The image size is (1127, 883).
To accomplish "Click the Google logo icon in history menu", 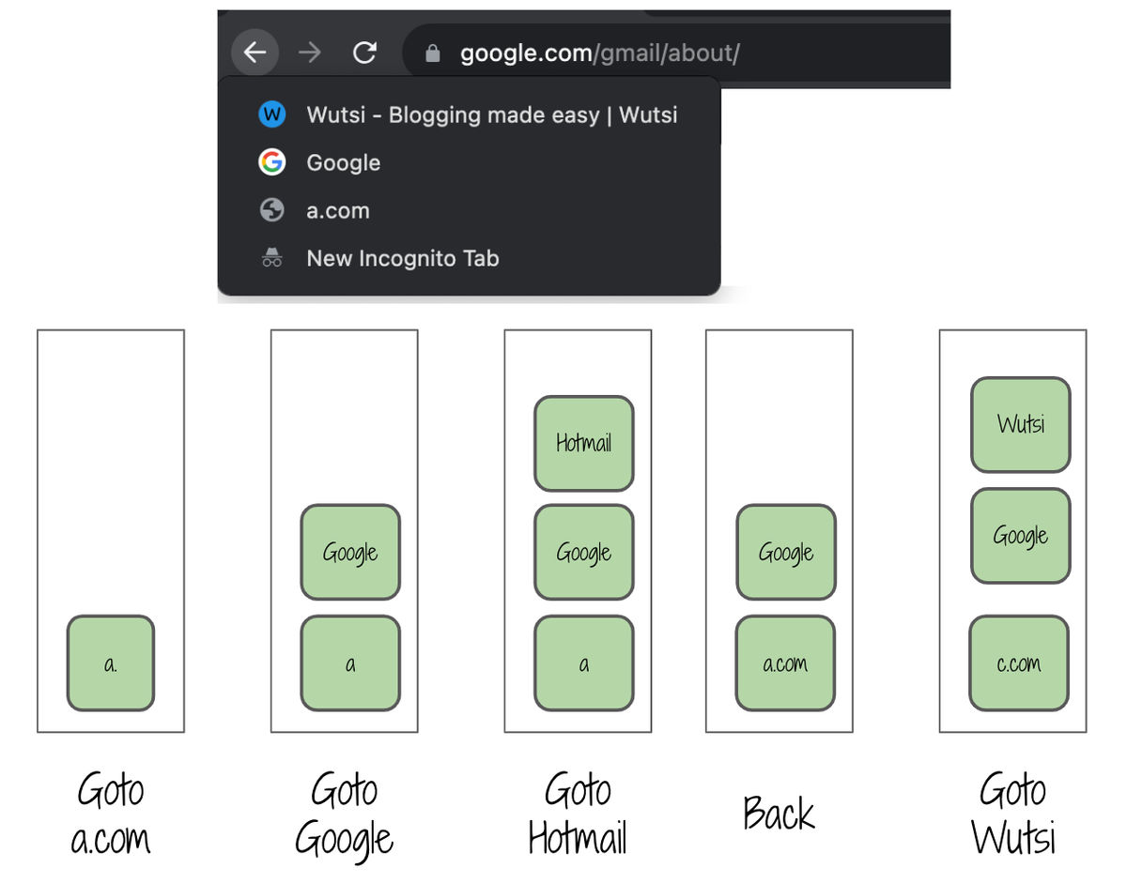I will [271, 162].
